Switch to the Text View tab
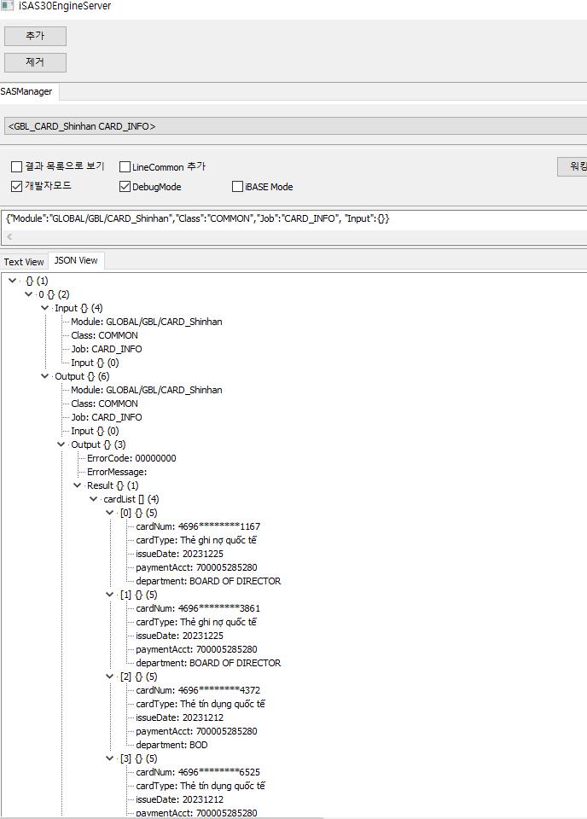This screenshot has width=587, height=819. pos(24,262)
